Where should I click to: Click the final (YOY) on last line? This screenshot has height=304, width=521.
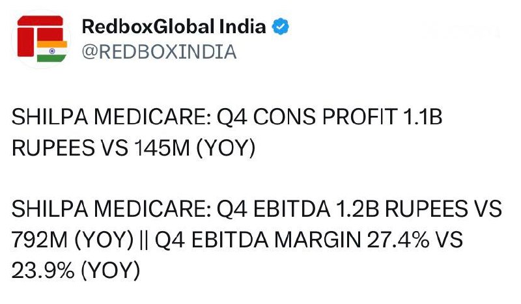111,271
